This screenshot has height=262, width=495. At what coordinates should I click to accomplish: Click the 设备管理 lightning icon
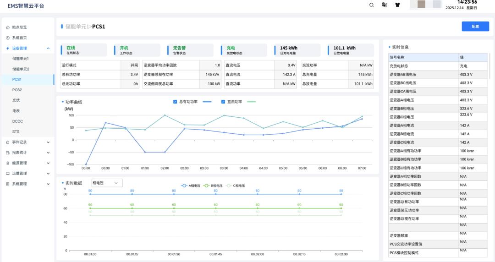(x=8, y=48)
